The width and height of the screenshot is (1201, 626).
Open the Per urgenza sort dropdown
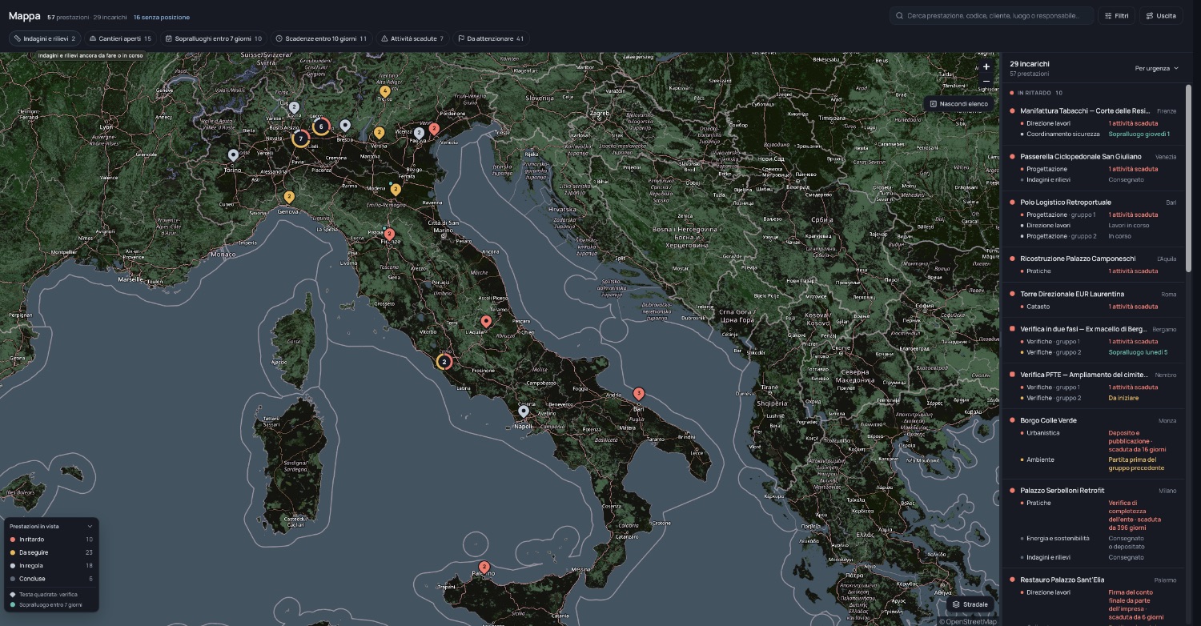point(1157,68)
